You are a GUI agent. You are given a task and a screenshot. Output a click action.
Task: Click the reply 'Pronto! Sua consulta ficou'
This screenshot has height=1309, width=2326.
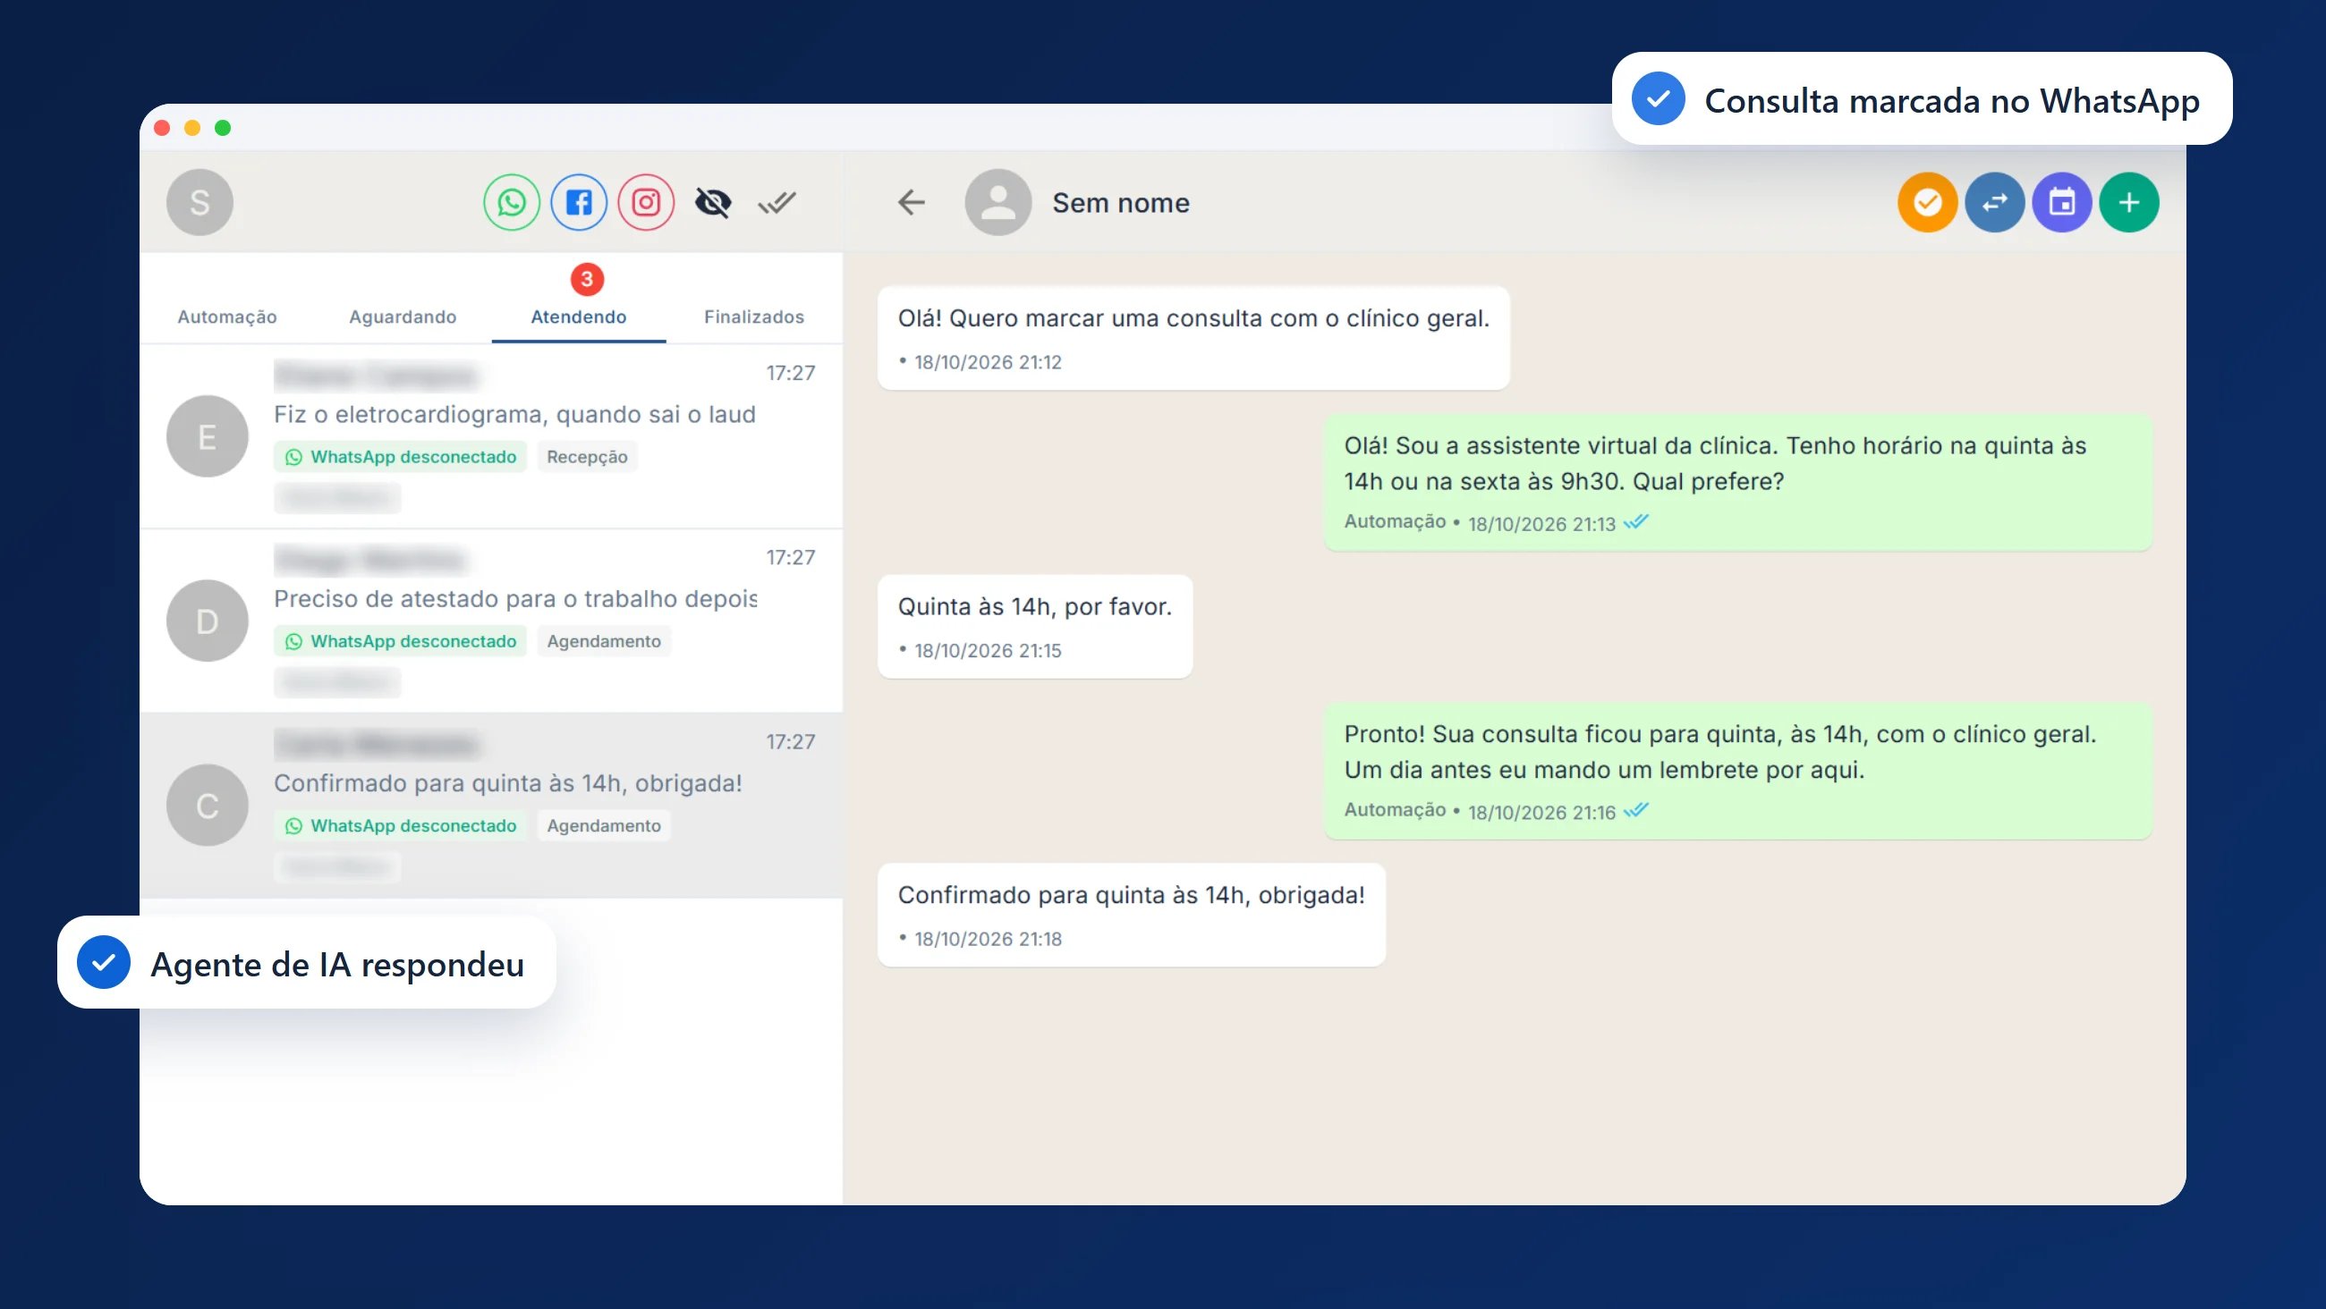click(x=1738, y=771)
